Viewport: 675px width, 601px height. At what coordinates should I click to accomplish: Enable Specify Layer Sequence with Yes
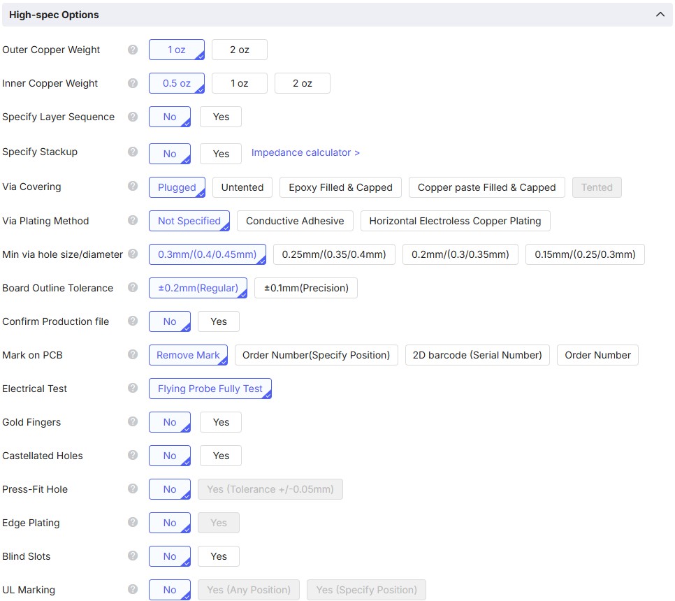coord(221,117)
